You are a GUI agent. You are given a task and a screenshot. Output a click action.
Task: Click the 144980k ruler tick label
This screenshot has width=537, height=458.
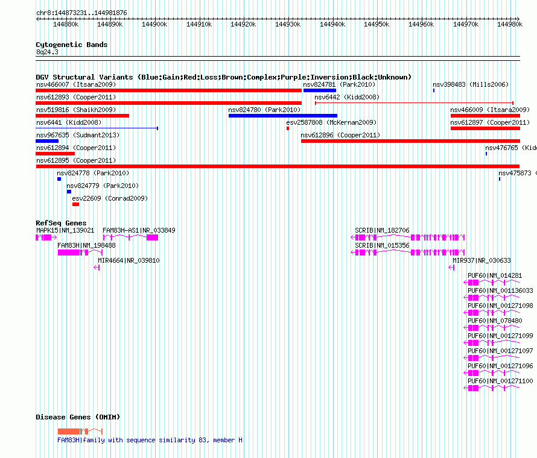coord(510,24)
